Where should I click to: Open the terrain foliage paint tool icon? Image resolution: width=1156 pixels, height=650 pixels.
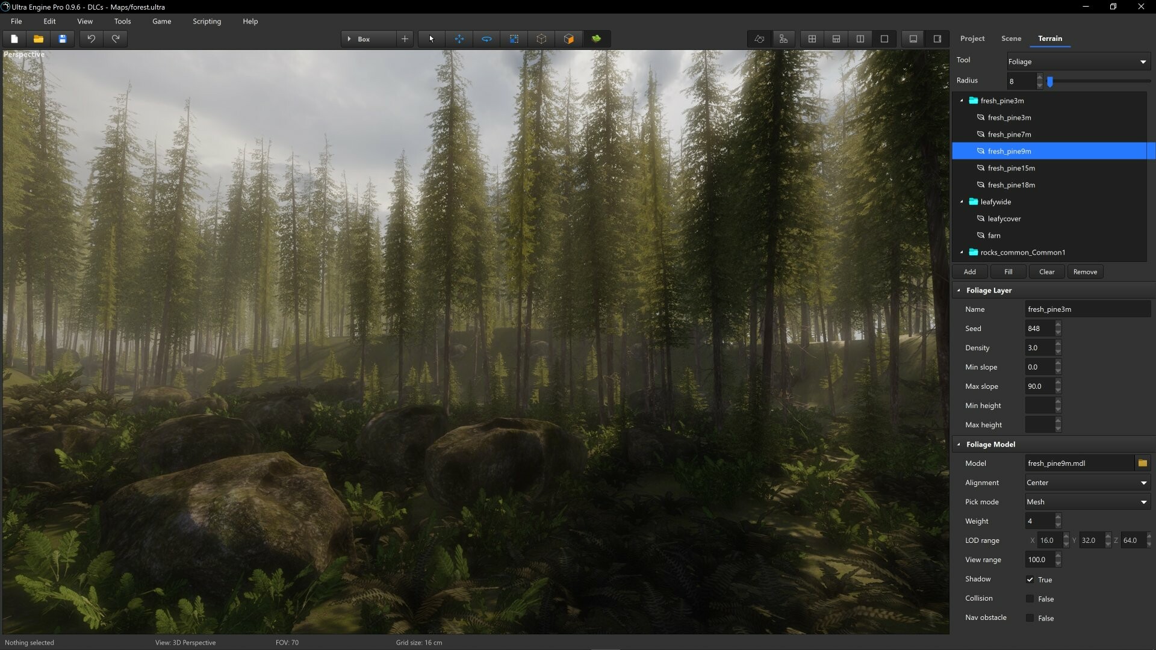click(x=596, y=39)
